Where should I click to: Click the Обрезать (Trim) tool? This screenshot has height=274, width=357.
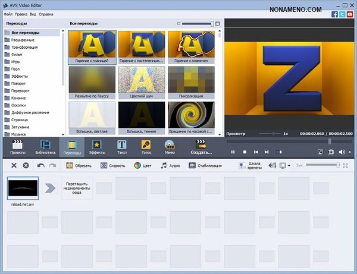point(79,165)
